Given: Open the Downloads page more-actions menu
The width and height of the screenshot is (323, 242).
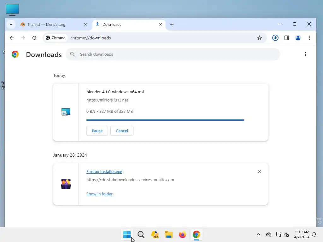Looking at the screenshot, I should (305, 54).
